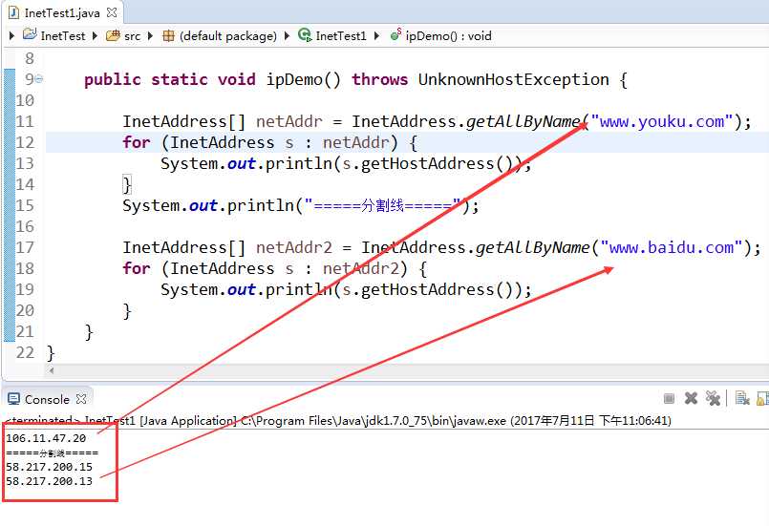Click the Java file icon on editor tab

(x=13, y=12)
